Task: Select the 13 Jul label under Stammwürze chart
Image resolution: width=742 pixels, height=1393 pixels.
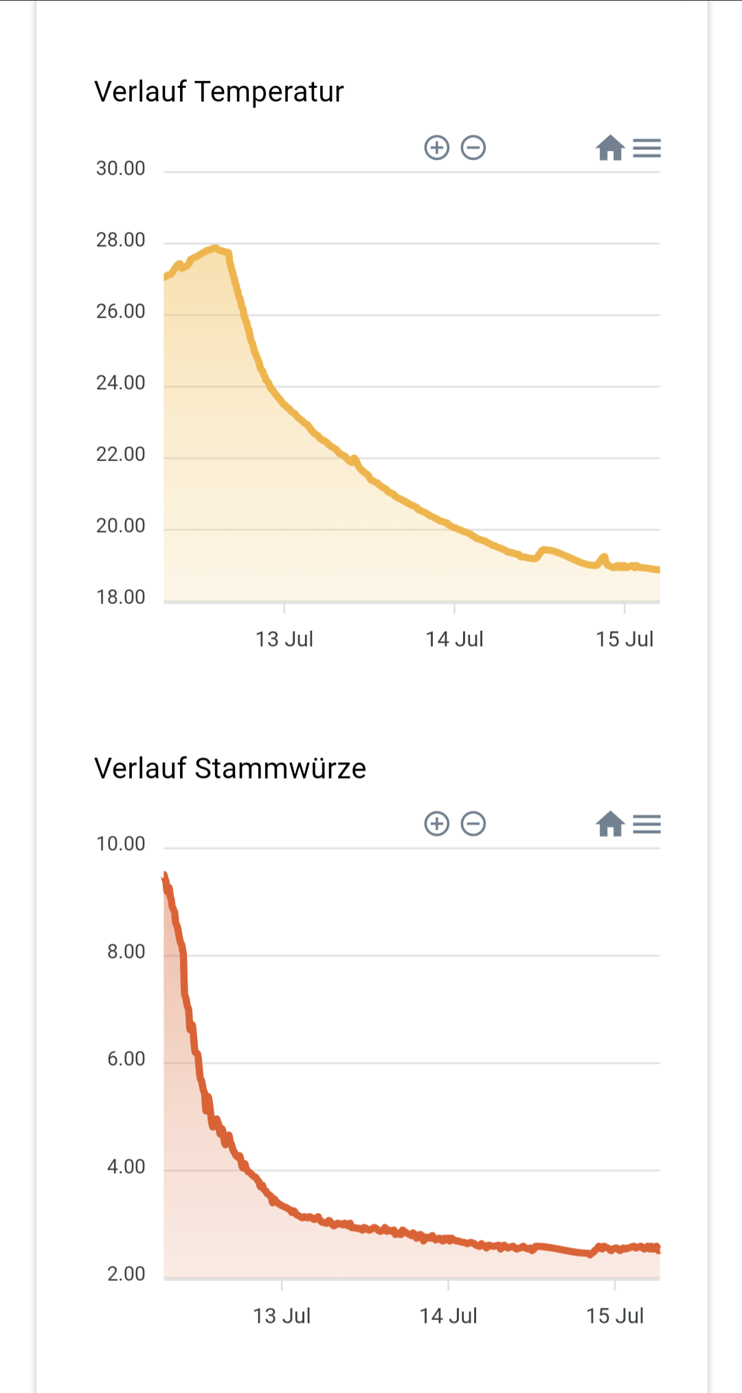Action: tap(282, 1315)
